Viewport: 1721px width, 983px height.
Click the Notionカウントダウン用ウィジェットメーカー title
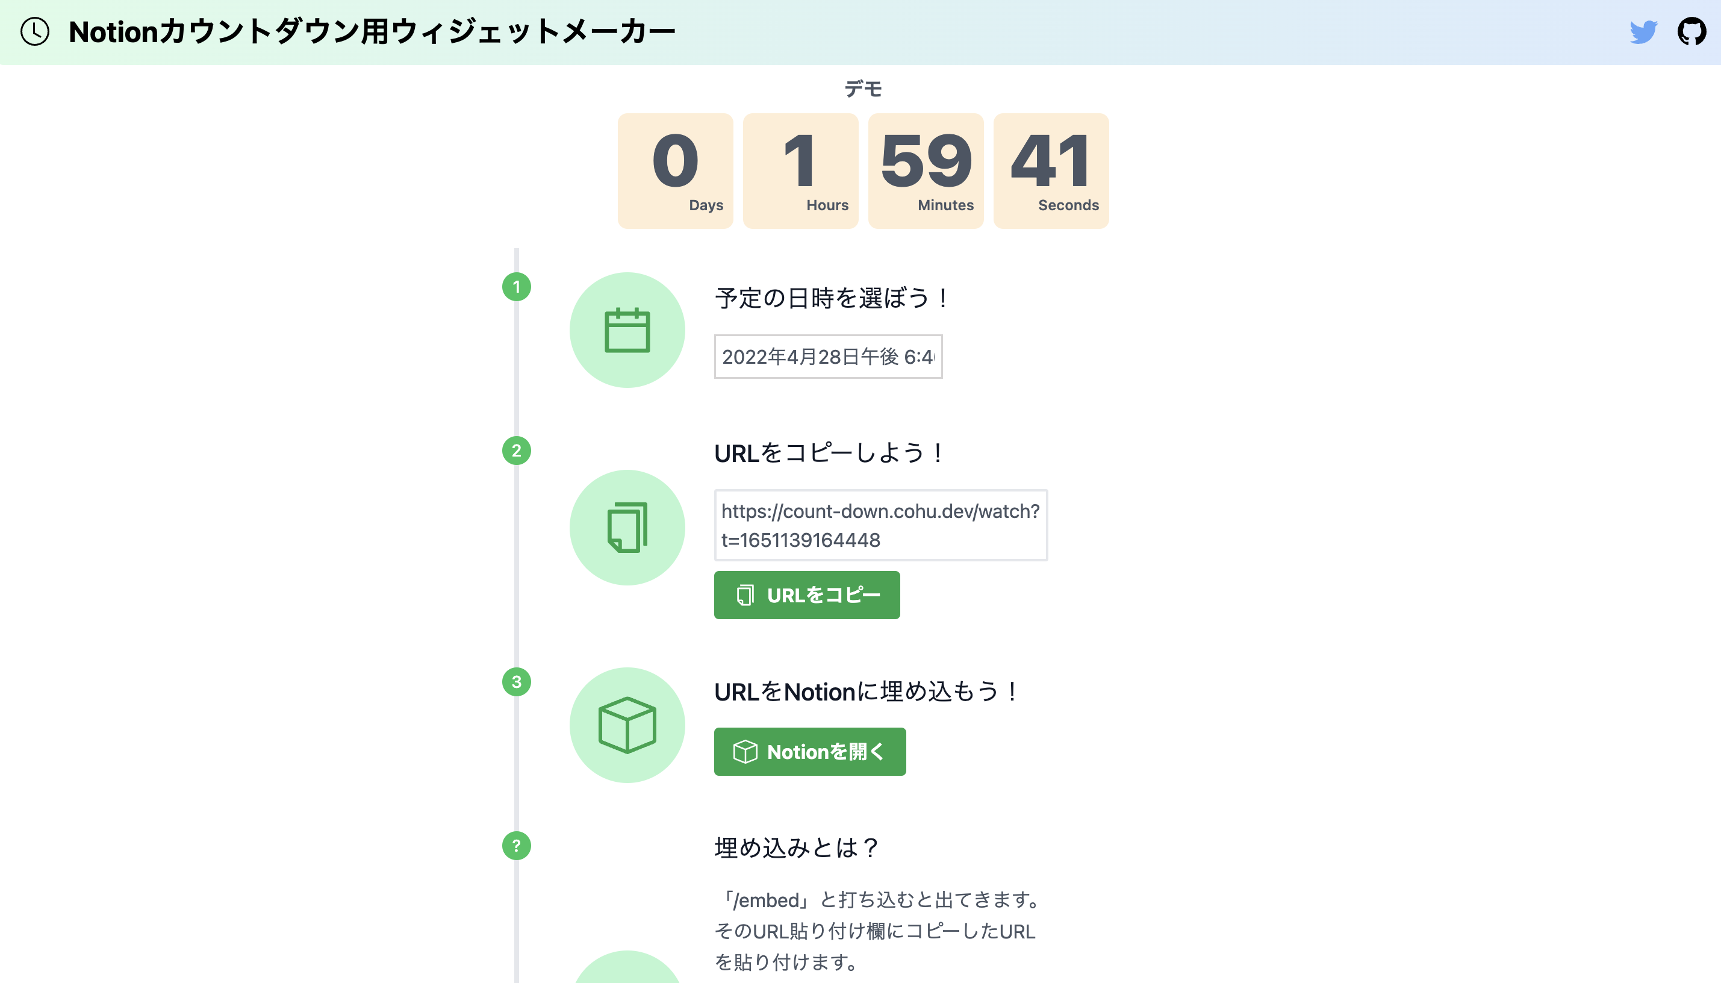click(372, 32)
